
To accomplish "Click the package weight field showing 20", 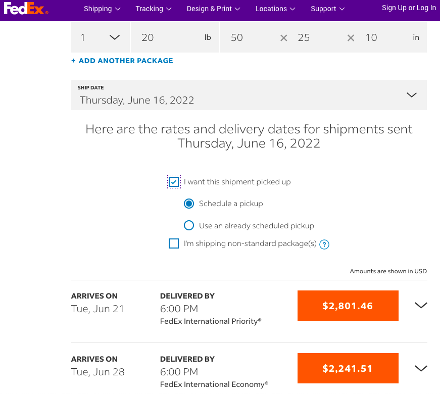I will click(x=175, y=37).
